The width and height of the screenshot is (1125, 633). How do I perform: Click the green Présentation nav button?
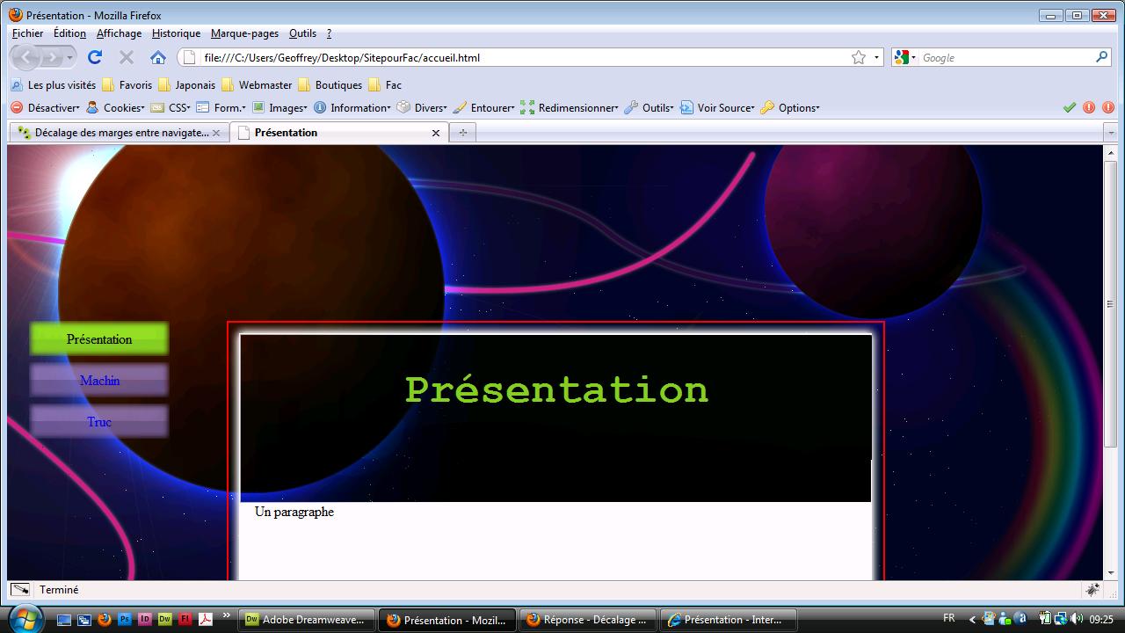pos(99,339)
